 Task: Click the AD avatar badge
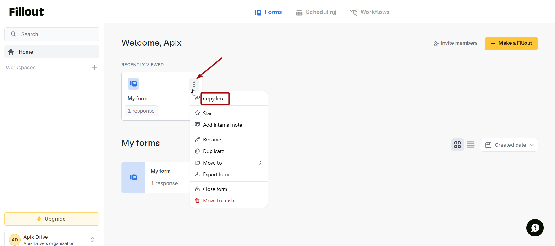coord(15,240)
